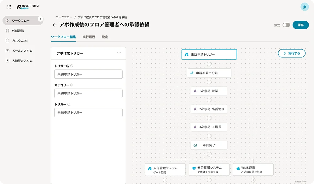Image resolution: width=314 pixels, height=184 pixels.
Task: Select the WMS連携 node
Action: coord(253,170)
